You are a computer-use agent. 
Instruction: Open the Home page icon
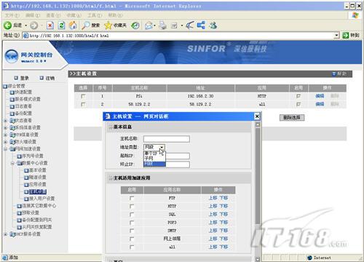[x=73, y=25]
